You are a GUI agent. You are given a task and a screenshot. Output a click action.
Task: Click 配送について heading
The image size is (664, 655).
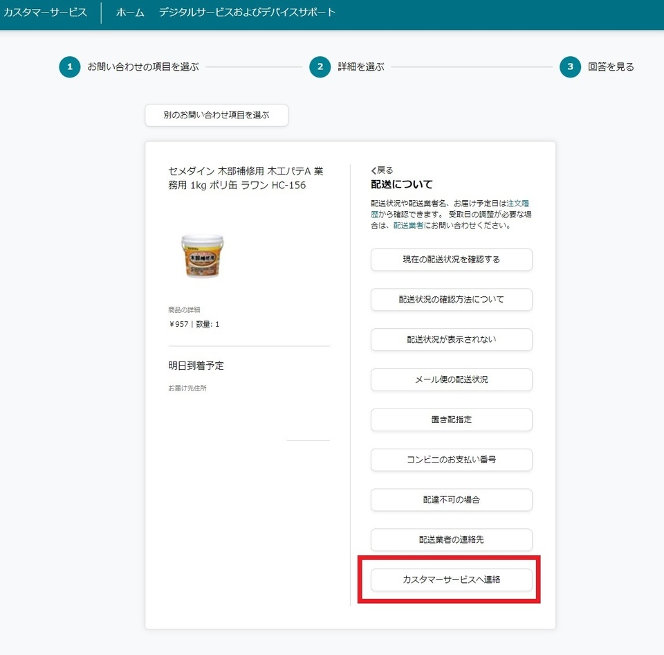coord(401,184)
